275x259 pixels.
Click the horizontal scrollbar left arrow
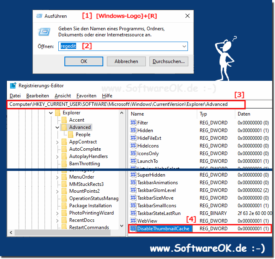[x=11, y=232]
